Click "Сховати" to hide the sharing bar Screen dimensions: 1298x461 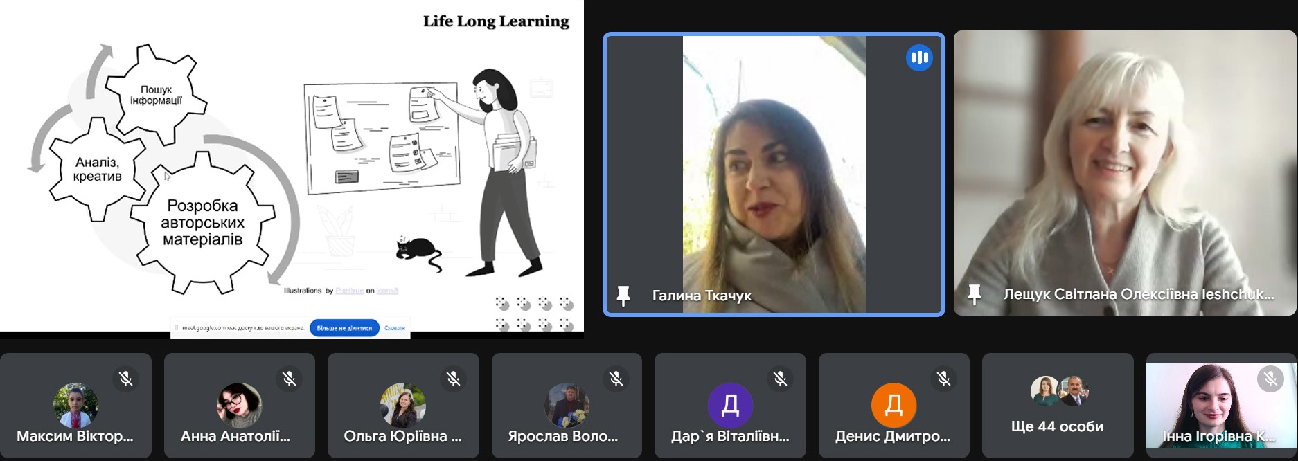(x=394, y=328)
